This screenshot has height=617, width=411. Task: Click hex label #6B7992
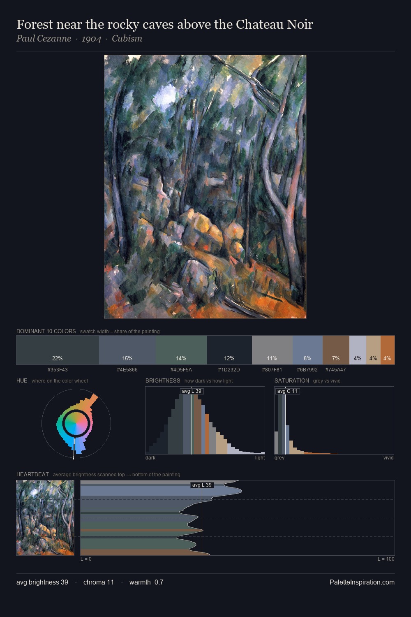click(307, 370)
